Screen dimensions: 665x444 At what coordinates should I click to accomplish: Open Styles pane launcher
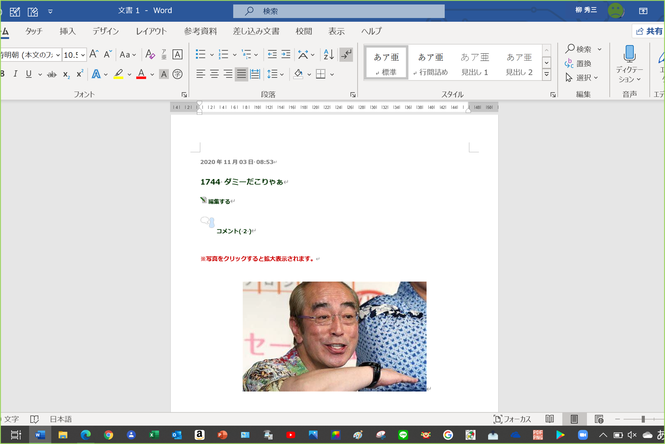(553, 95)
